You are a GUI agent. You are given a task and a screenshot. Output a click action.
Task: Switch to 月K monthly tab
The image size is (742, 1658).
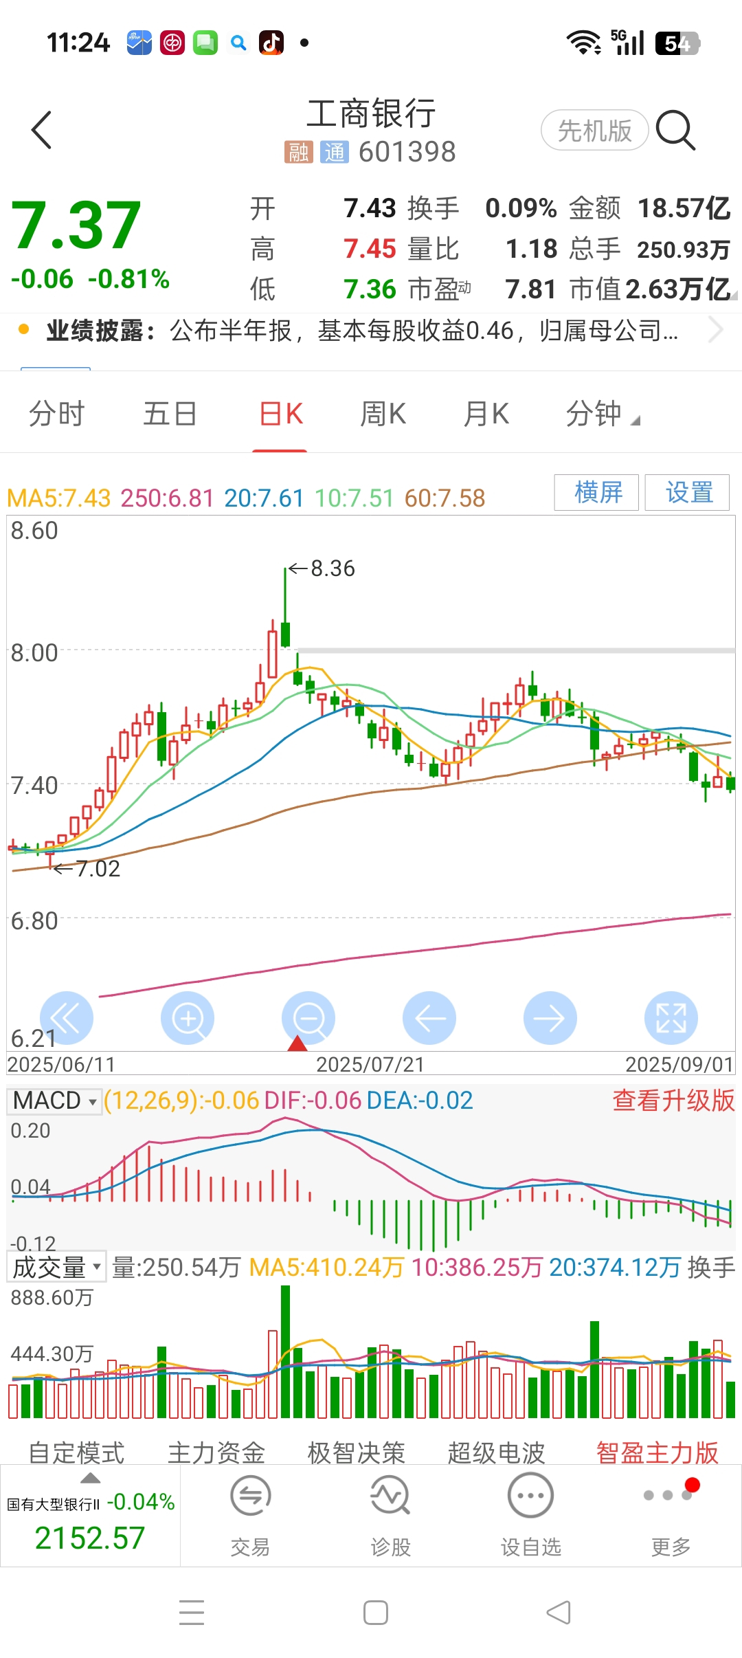(x=486, y=414)
